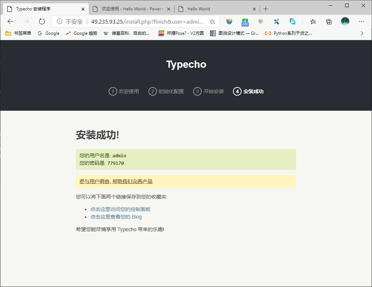Image resolution: width=372 pixels, height=287 pixels.
Task: Click the username value admin
Action: coord(119,156)
